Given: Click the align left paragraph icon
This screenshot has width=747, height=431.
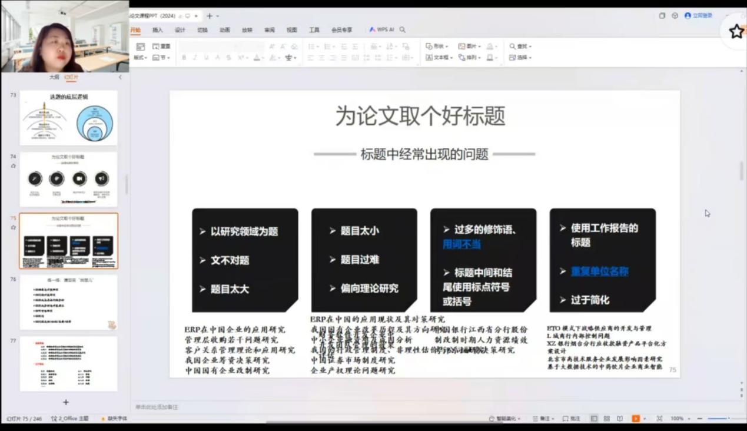Looking at the screenshot, I should point(311,58).
